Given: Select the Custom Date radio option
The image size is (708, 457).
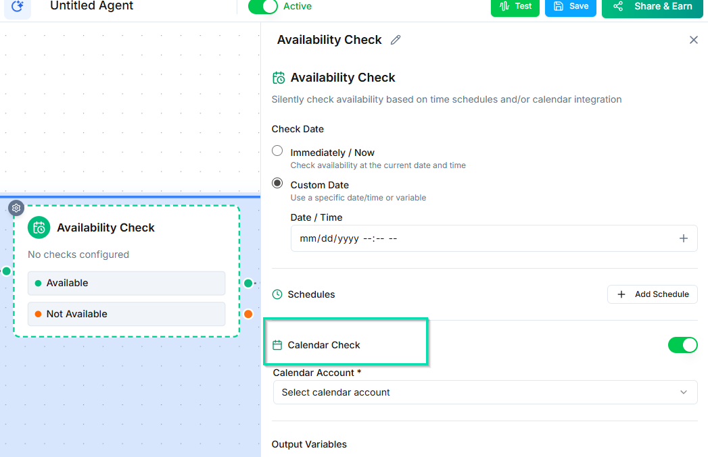Looking at the screenshot, I should (277, 184).
